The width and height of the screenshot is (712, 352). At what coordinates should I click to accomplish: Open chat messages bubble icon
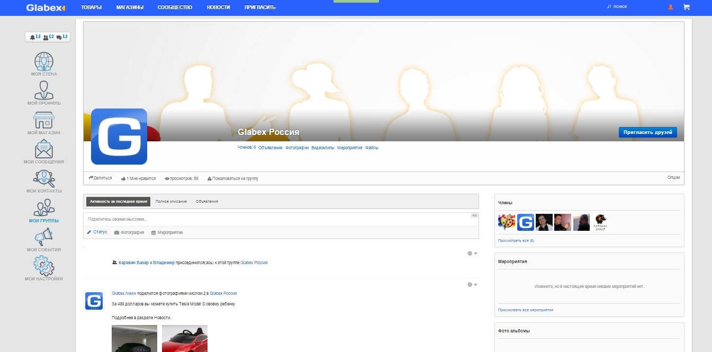pos(59,37)
